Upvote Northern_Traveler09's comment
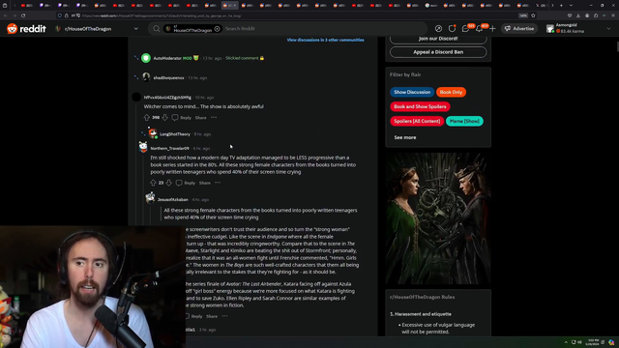Screen dimensions: 619x348 coord(153,183)
